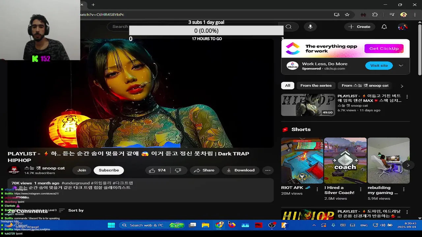Screen dimensions: 422x237
Task: Open rebuilding my gaming short thumbnail
Action: click(x=388, y=160)
